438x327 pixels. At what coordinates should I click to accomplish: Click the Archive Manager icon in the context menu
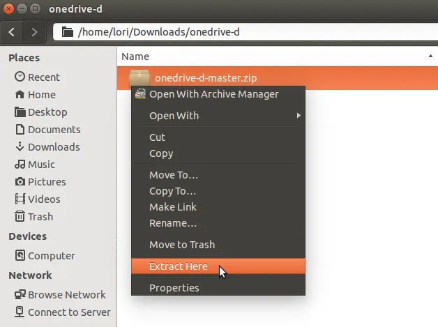(x=140, y=94)
